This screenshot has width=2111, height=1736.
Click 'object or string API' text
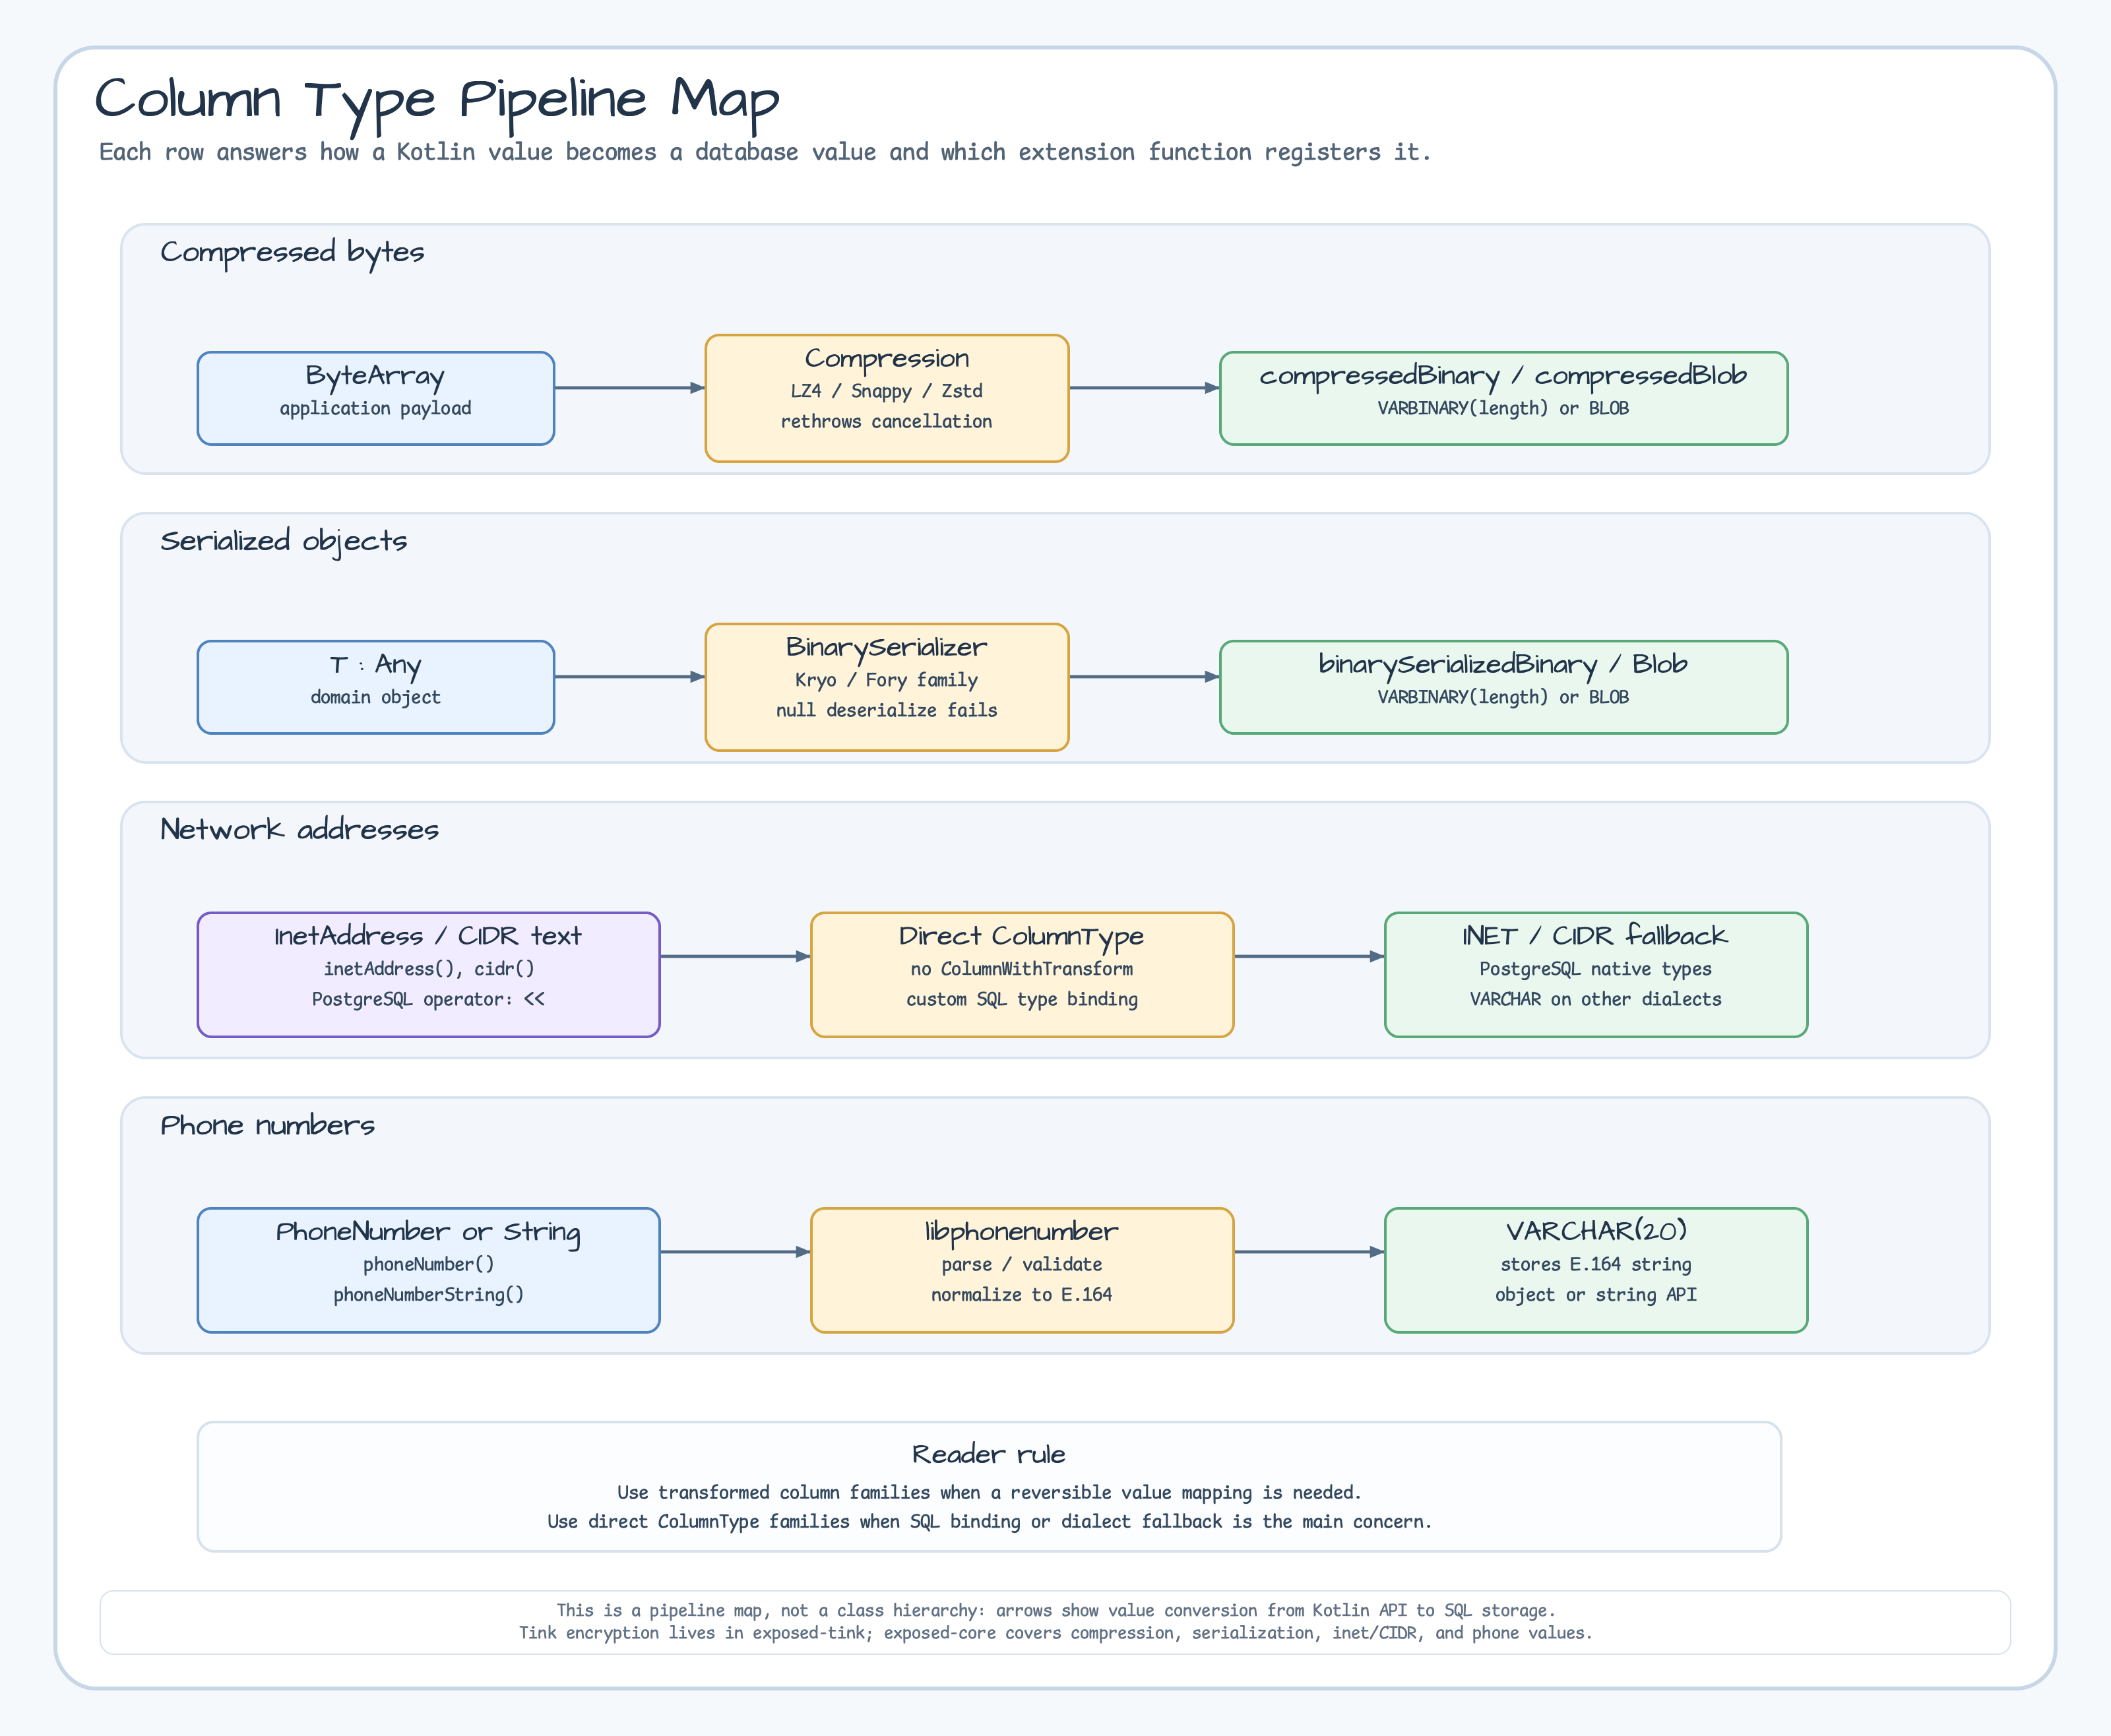pyautogui.click(x=1596, y=1295)
